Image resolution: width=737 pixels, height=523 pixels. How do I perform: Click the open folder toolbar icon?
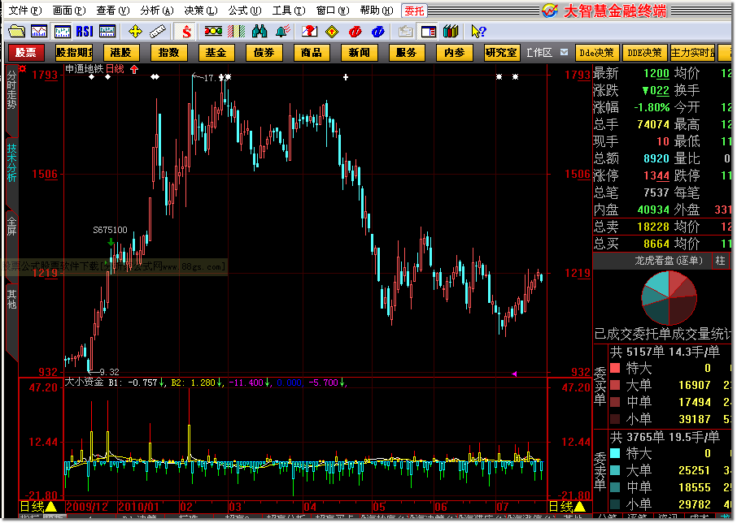(16, 32)
